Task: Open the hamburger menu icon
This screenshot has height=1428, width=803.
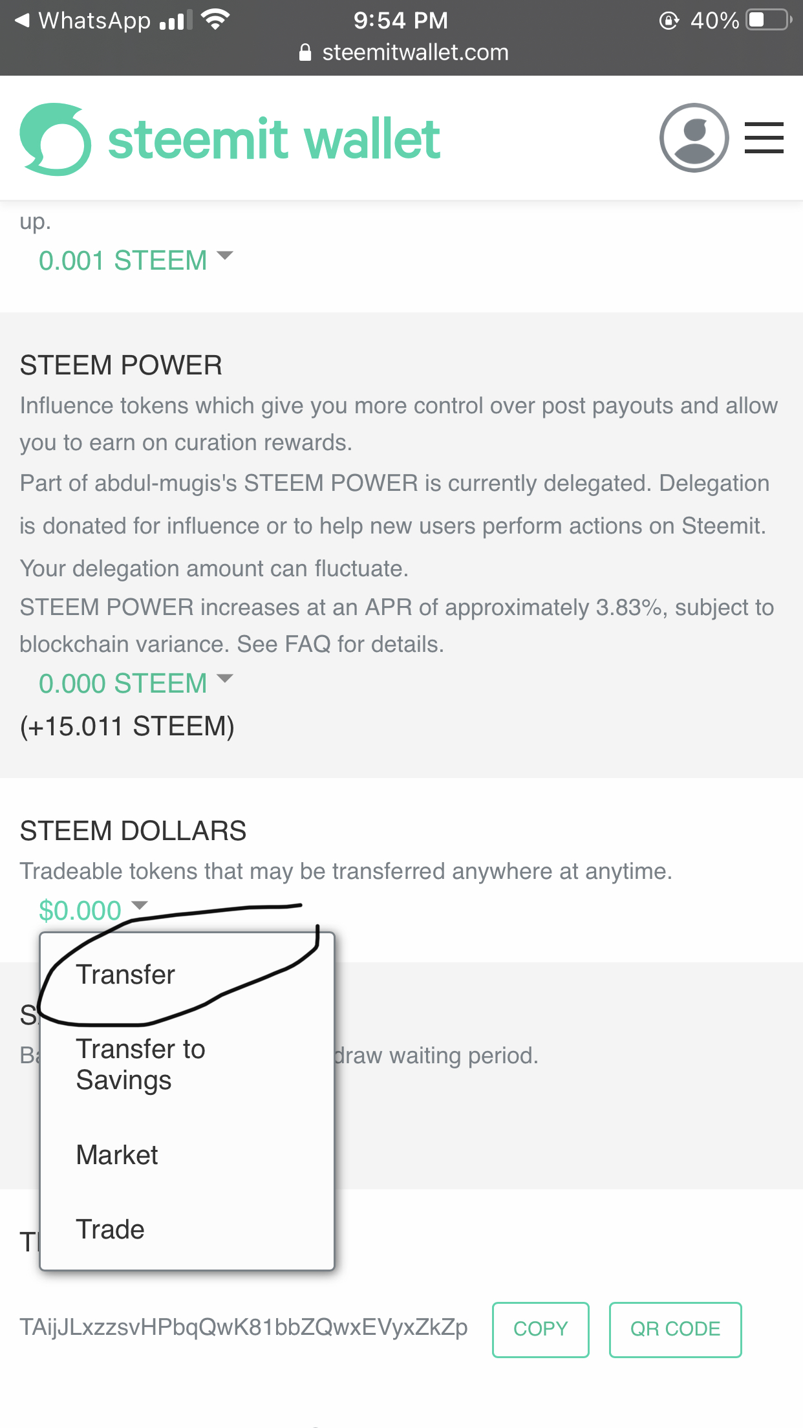Action: [764, 138]
